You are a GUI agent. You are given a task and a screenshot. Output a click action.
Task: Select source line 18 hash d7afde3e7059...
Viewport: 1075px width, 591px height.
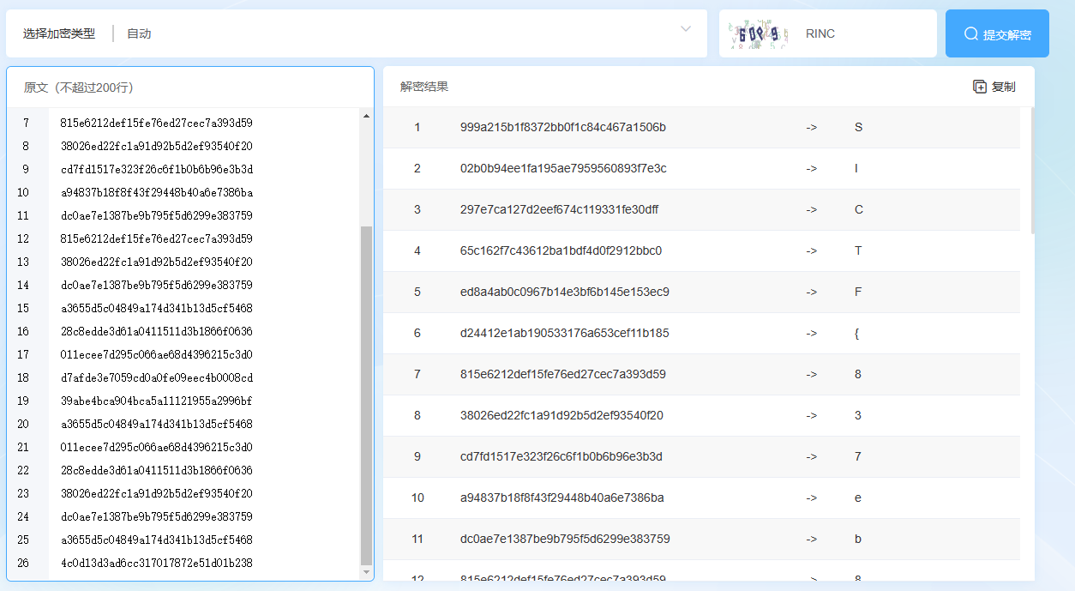click(157, 377)
